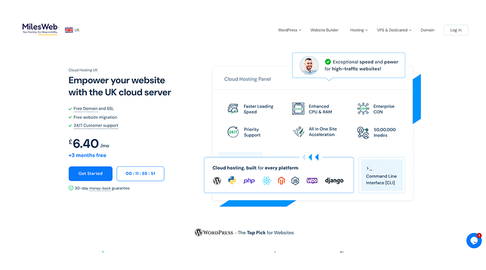Click the PHP platform logo
The height and width of the screenshot is (270, 486).
[249, 181]
